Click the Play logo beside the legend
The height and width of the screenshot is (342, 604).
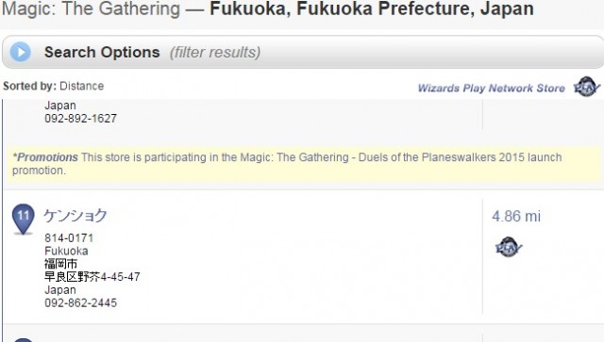pos(586,87)
